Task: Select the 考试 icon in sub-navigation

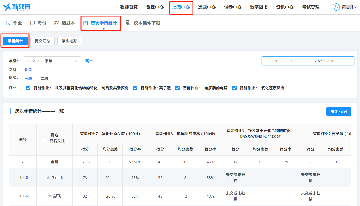Action: pyautogui.click(x=33, y=23)
